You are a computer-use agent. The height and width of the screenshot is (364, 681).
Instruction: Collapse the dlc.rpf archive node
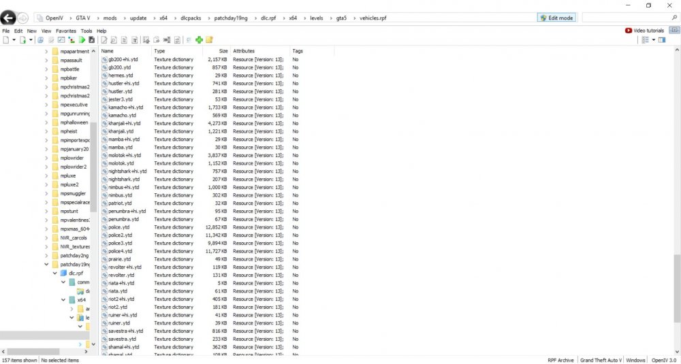pos(55,274)
